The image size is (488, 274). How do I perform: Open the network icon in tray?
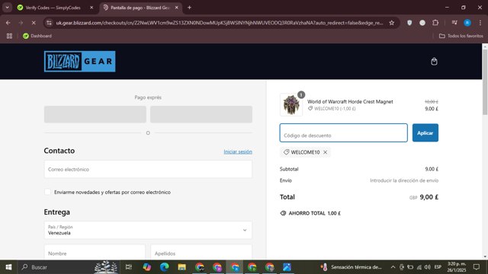coord(419,267)
